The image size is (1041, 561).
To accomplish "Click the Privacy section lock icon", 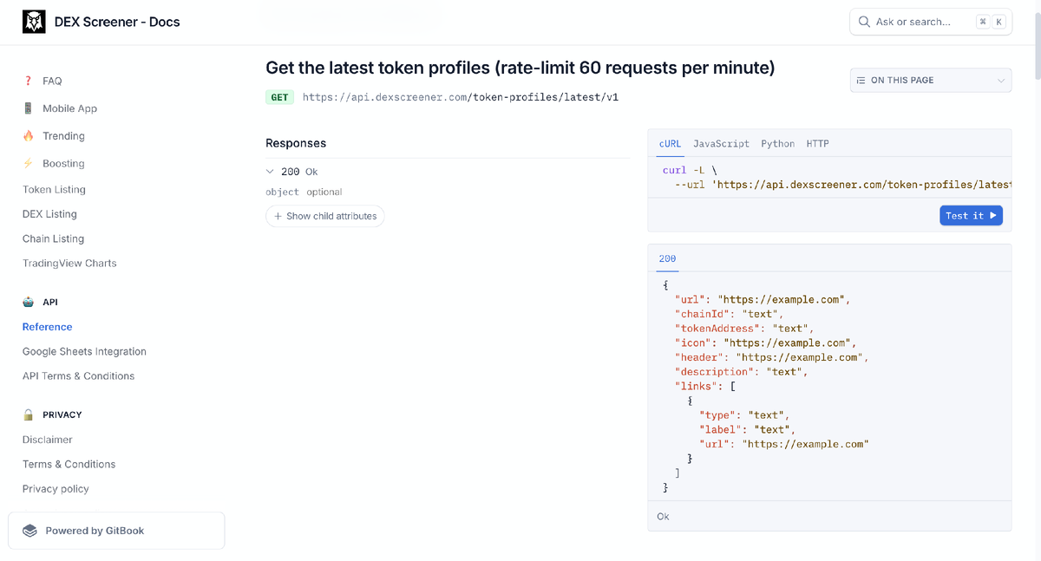I will tap(28, 414).
